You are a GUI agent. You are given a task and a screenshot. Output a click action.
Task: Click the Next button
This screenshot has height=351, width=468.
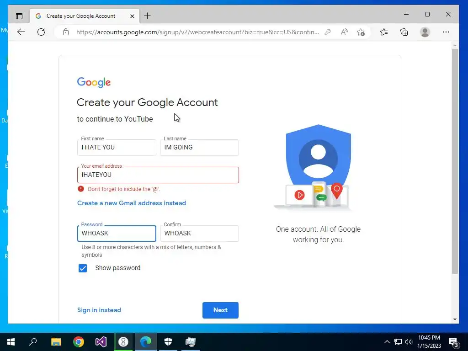coord(220,310)
